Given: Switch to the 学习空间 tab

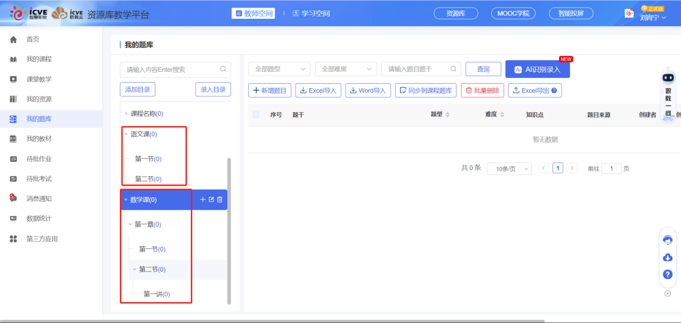Looking at the screenshot, I should pyautogui.click(x=311, y=13).
